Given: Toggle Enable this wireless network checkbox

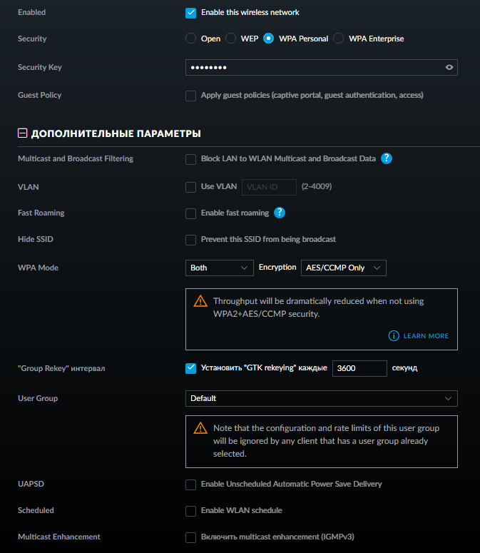Looking at the screenshot, I should click(190, 13).
